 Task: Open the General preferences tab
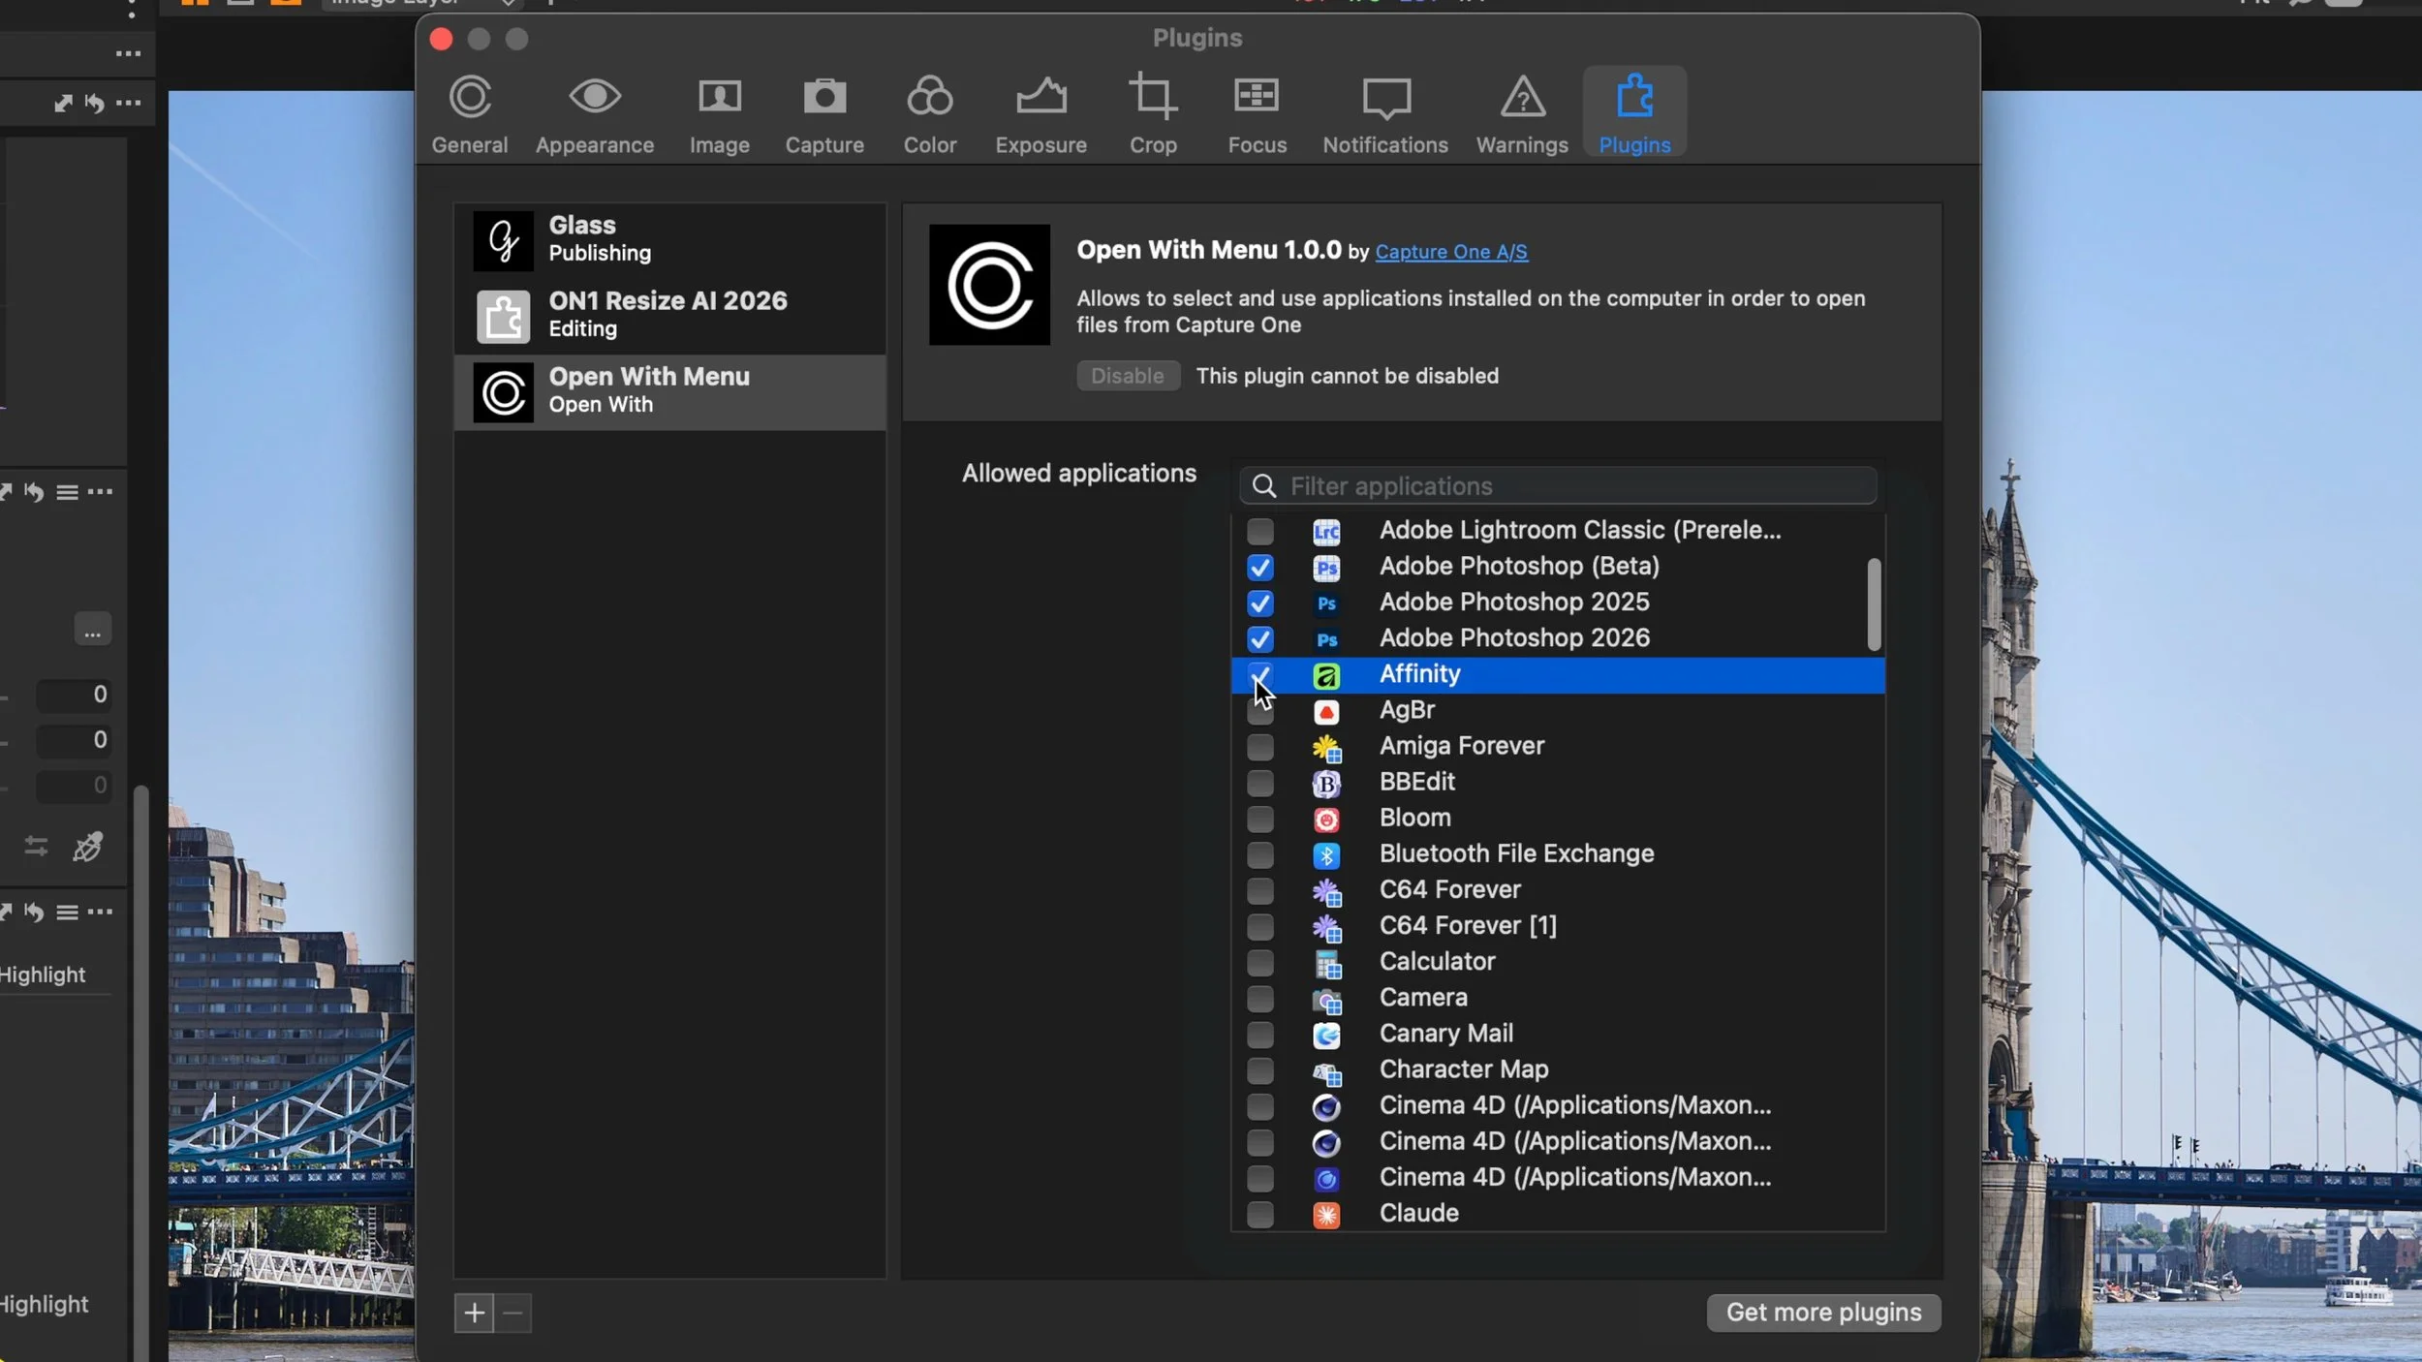tap(470, 113)
